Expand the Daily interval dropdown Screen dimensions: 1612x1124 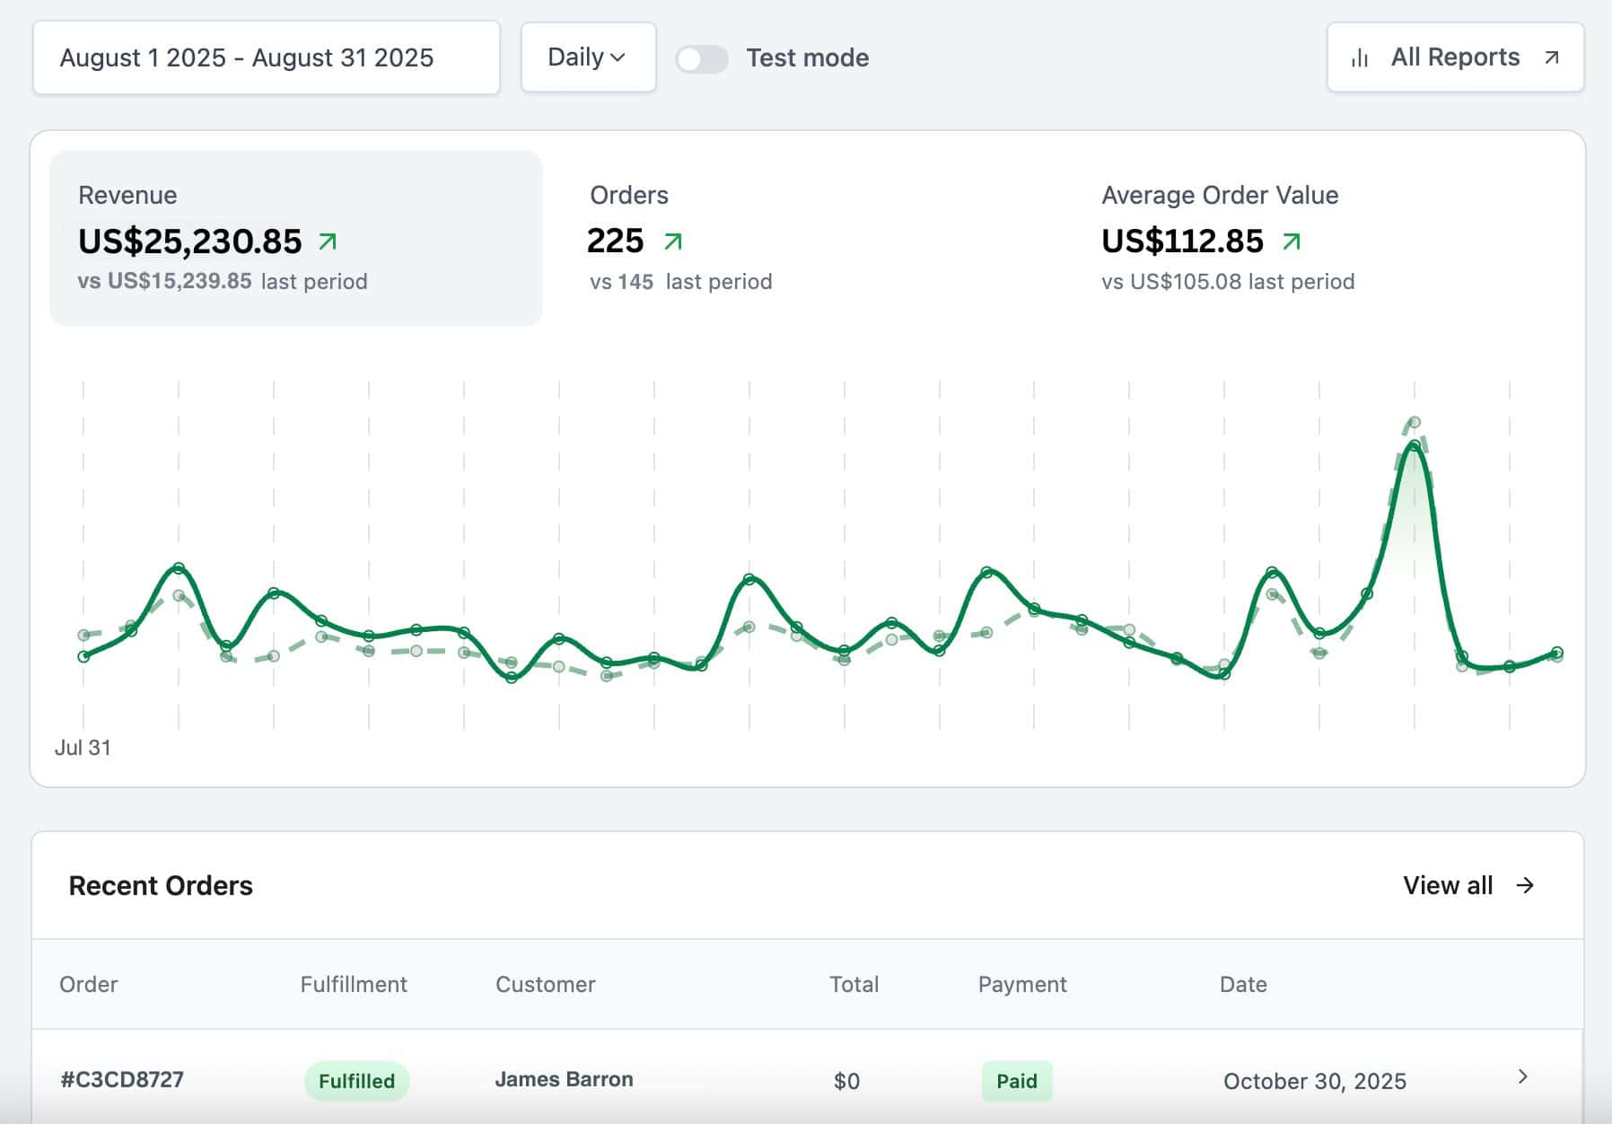click(588, 57)
